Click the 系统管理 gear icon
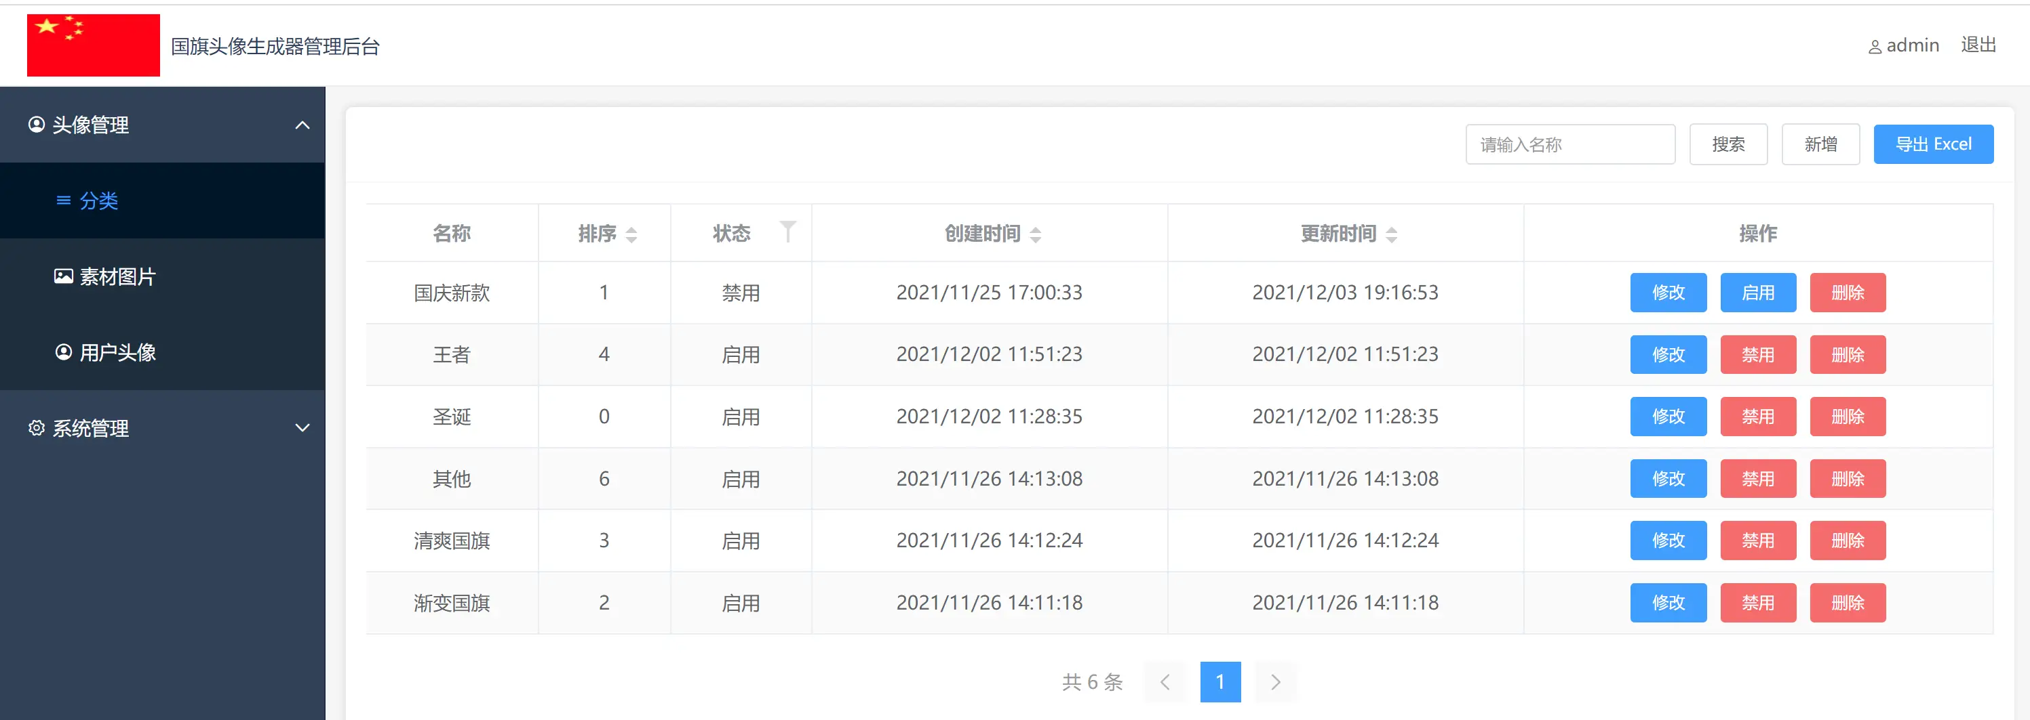Image resolution: width=2030 pixels, height=720 pixels. point(36,427)
